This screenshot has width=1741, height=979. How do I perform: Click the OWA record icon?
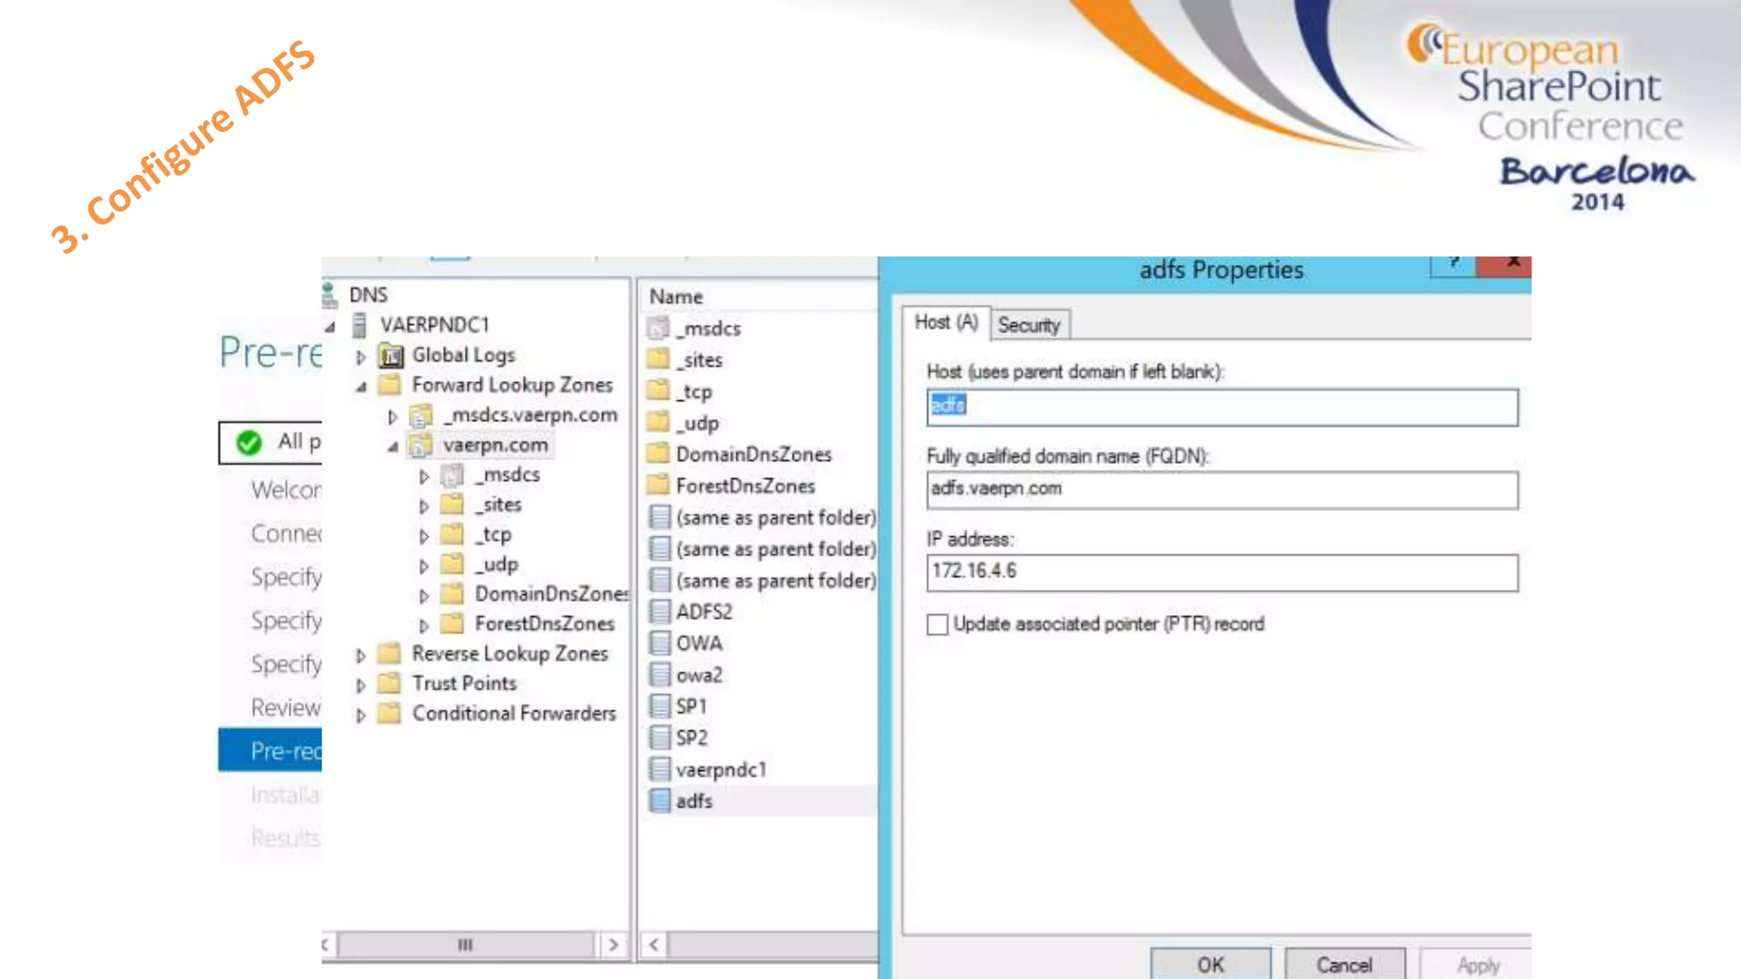pyautogui.click(x=659, y=643)
